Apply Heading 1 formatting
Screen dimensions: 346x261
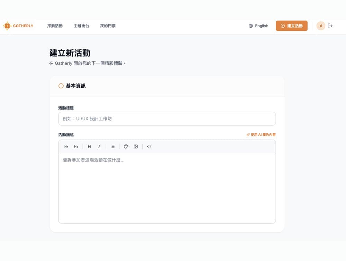coord(66,146)
